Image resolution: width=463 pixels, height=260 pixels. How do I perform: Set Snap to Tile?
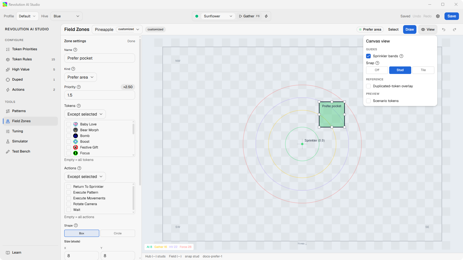click(x=423, y=70)
